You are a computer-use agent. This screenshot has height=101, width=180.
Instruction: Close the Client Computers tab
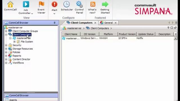[x=95, y=23]
